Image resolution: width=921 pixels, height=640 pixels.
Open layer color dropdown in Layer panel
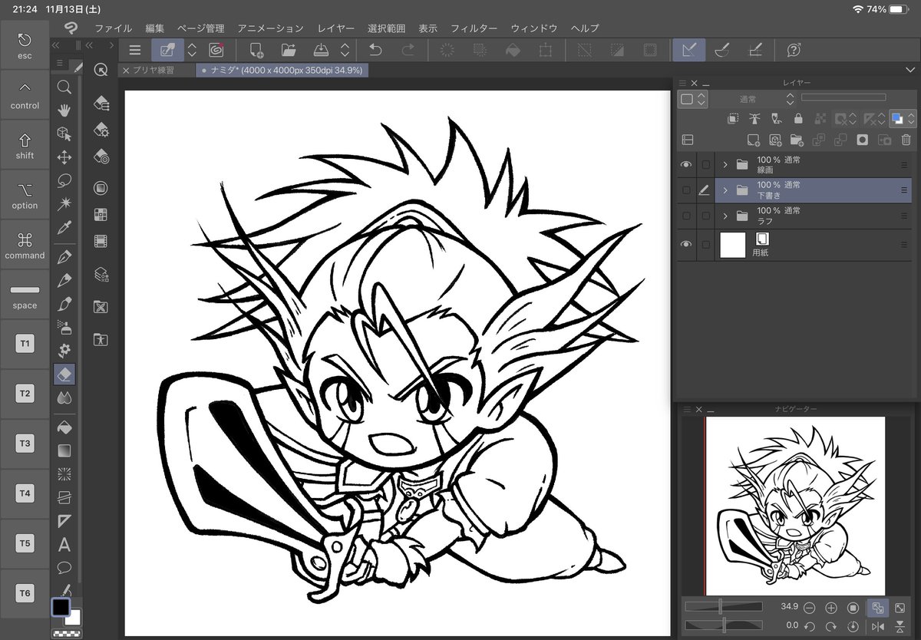pos(911,119)
